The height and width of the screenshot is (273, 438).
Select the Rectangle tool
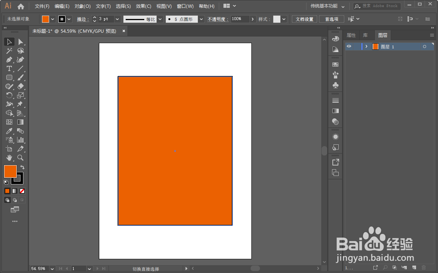(x=9, y=77)
